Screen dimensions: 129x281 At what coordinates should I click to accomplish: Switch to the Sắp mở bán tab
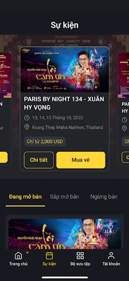tap(64, 197)
